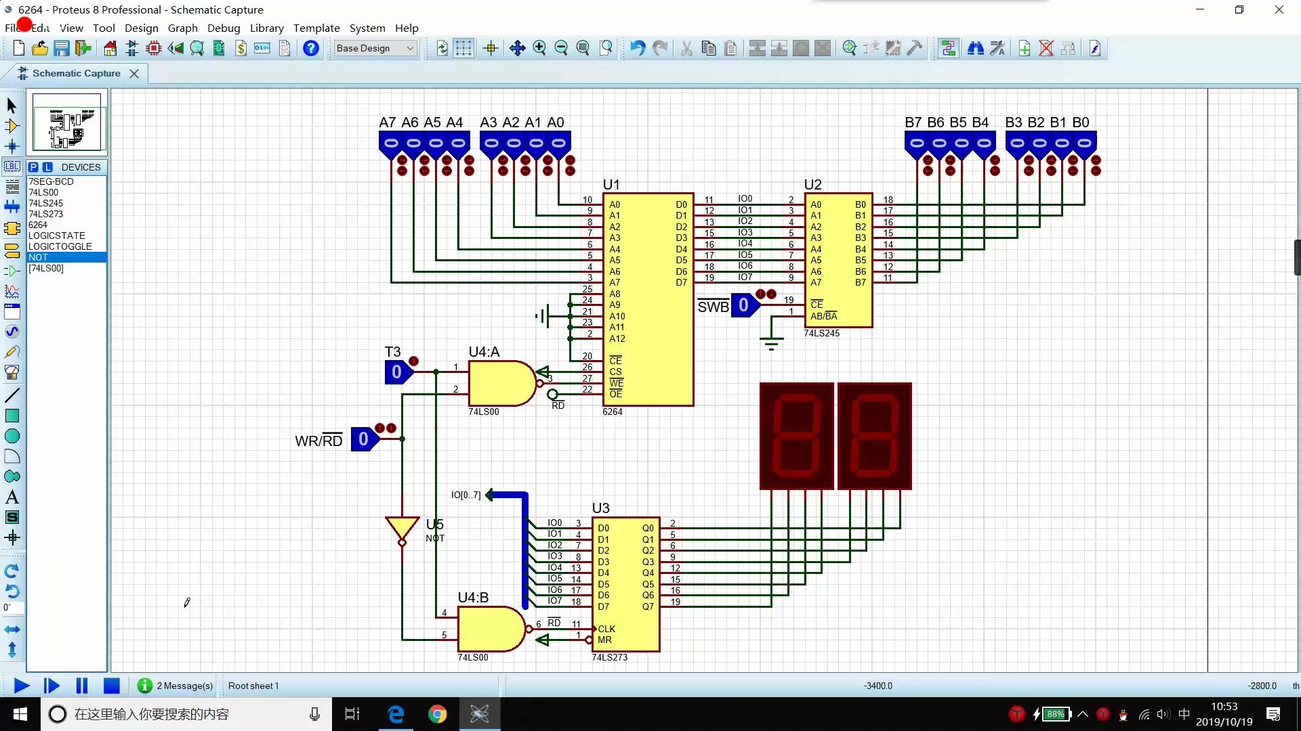Toggle the SWB logic state input
The height and width of the screenshot is (731, 1301).
[743, 305]
